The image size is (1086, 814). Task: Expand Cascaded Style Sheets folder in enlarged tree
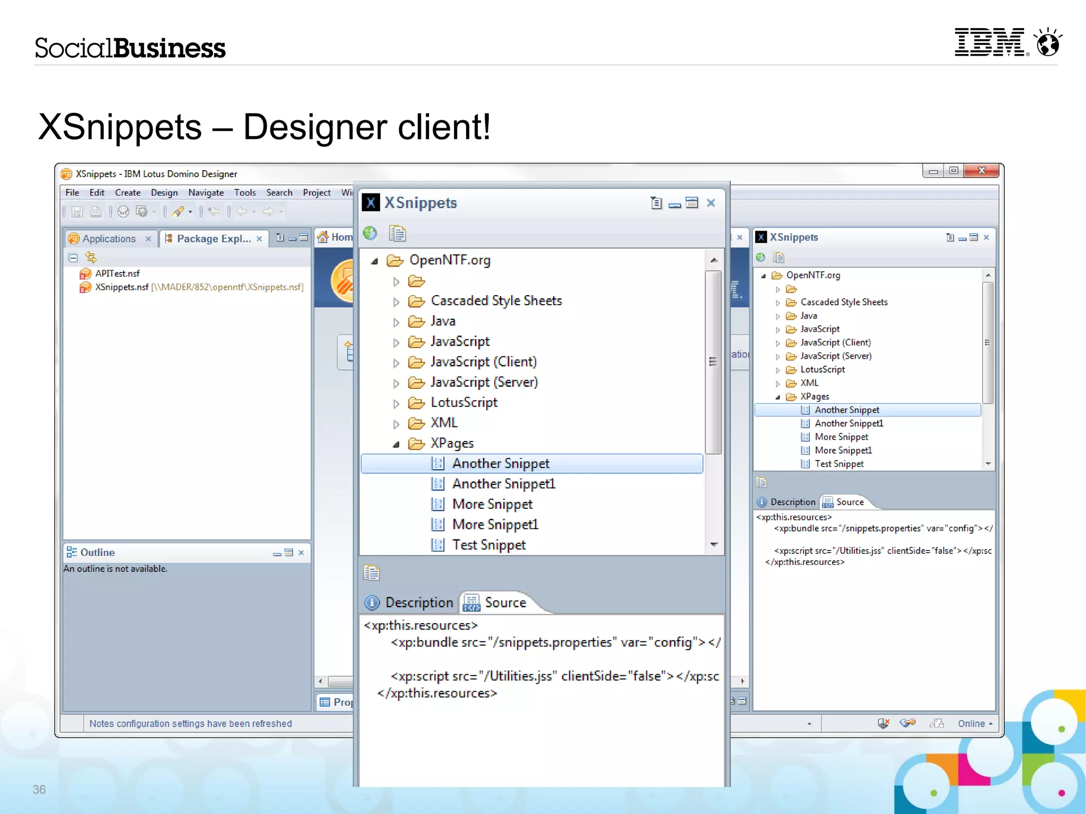tap(396, 302)
